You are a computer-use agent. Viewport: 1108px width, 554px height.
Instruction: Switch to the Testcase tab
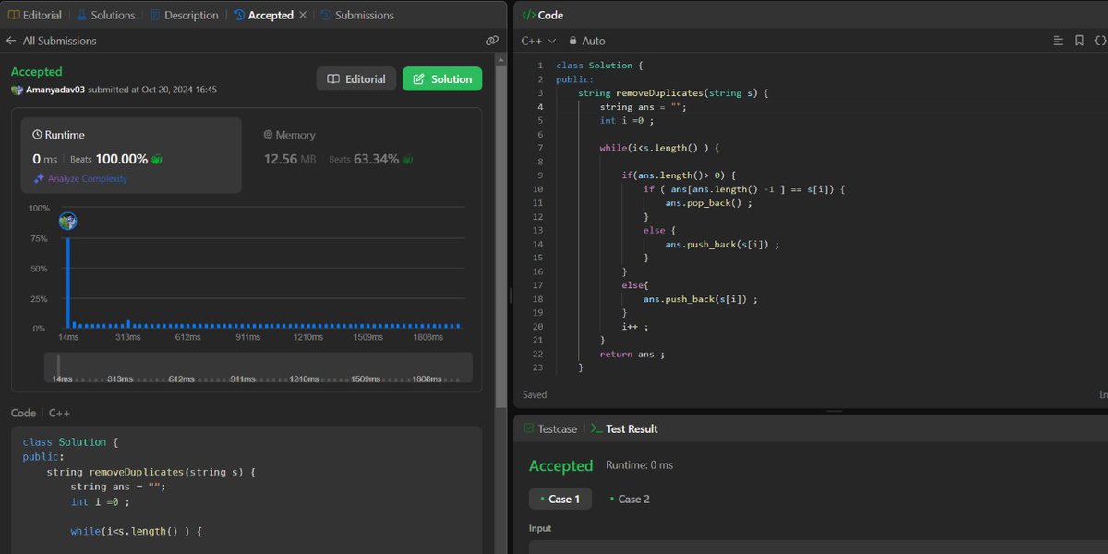click(x=550, y=428)
